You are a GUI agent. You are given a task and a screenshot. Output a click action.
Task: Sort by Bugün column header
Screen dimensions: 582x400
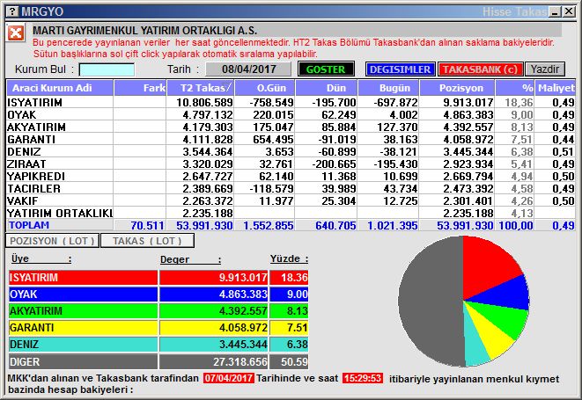click(x=388, y=88)
